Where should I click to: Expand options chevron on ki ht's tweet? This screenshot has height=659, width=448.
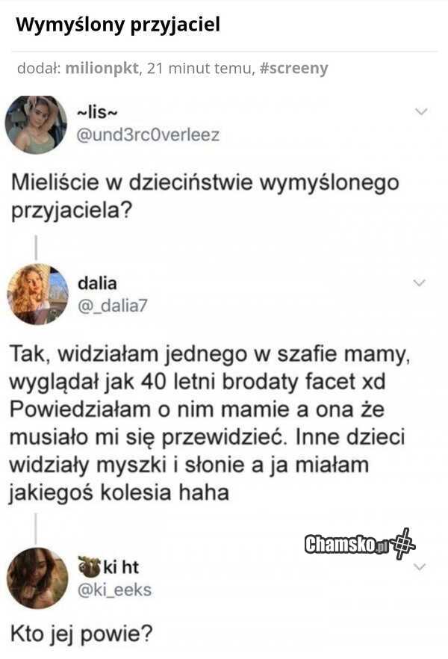(420, 567)
